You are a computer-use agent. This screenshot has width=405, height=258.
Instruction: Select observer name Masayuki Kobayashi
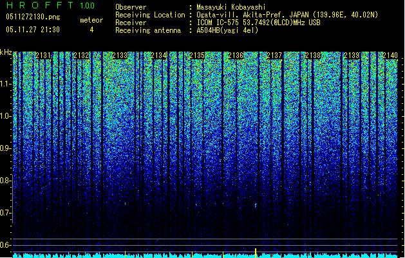coord(231,7)
